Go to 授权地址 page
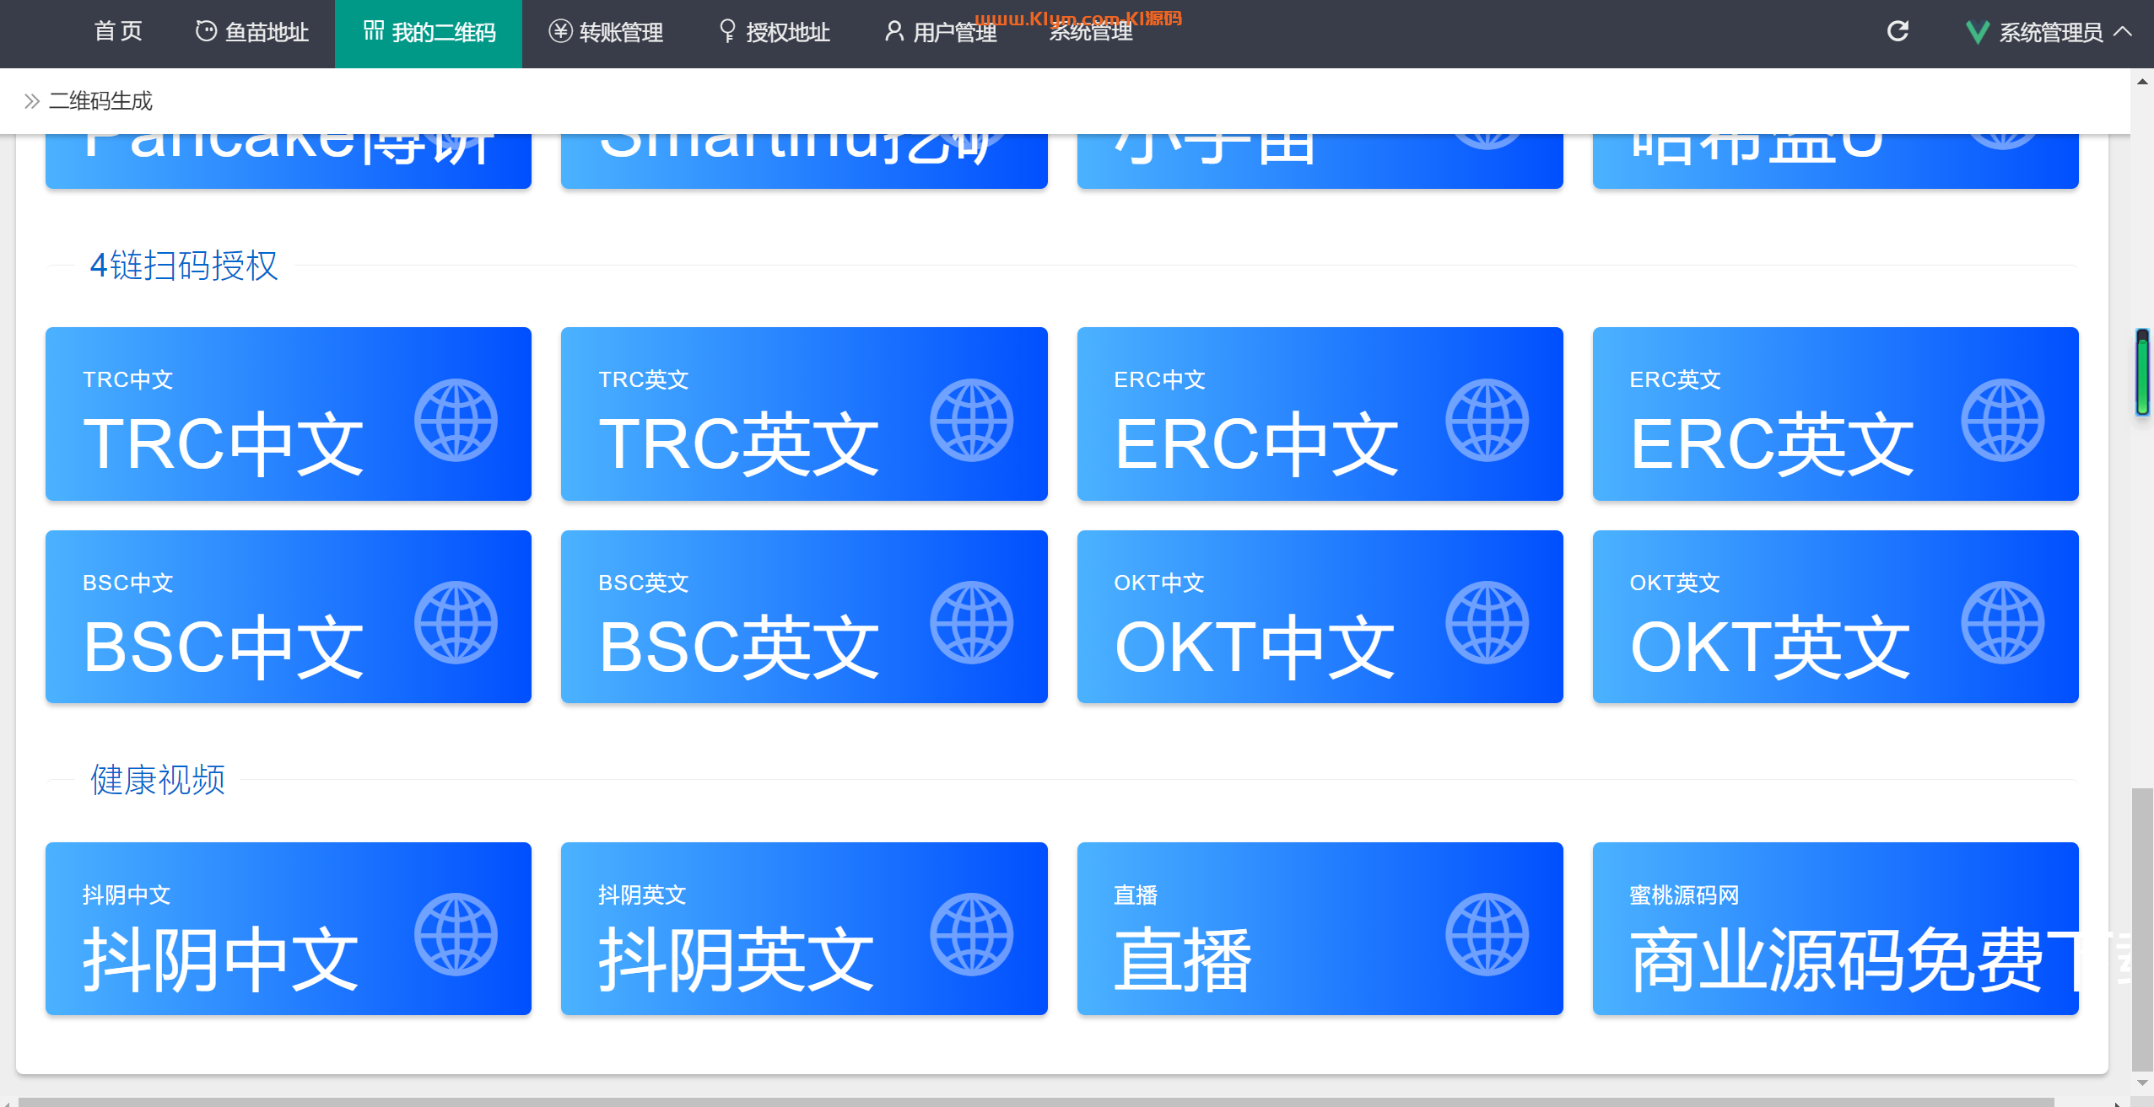The image size is (2154, 1107). tap(774, 32)
